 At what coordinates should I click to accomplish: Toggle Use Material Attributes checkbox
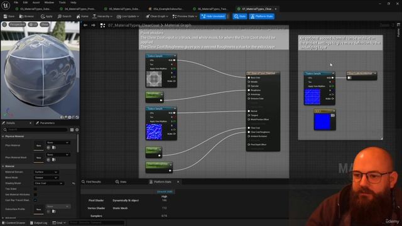coord(35,195)
